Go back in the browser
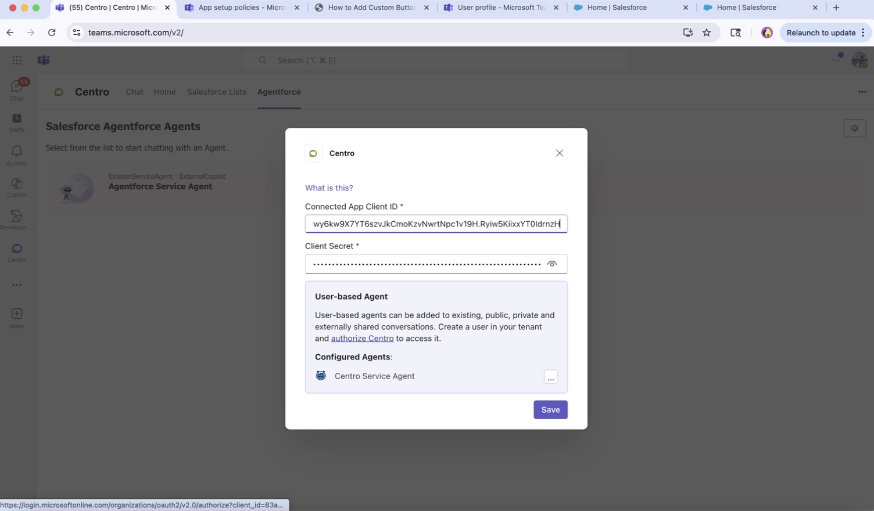This screenshot has height=511, width=874. (10, 33)
